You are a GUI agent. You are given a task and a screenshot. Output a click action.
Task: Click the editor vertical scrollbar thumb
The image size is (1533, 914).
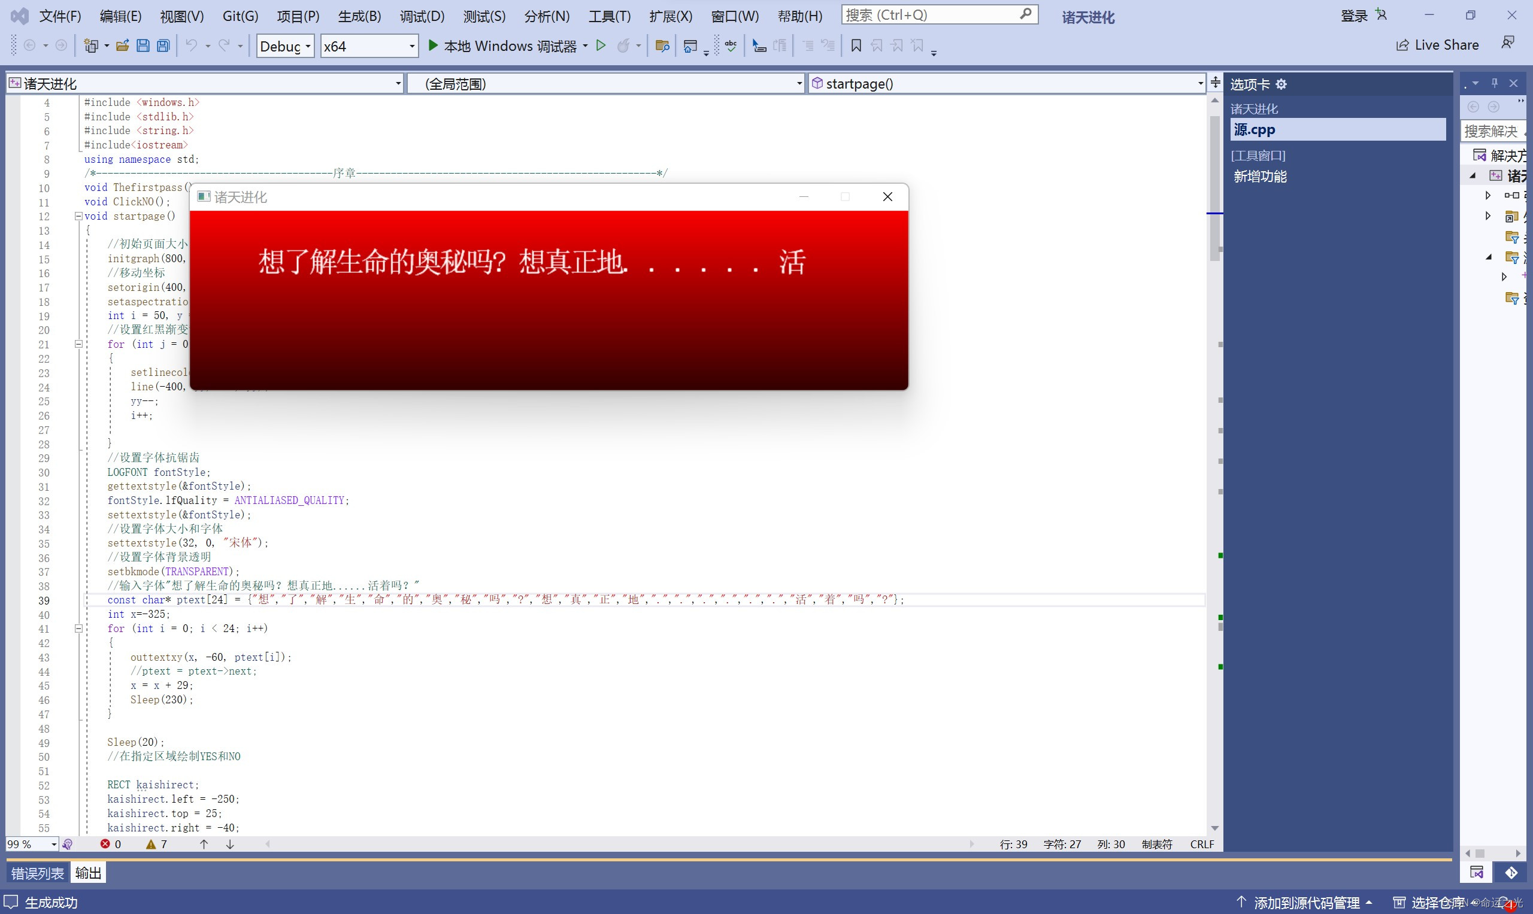1215,188
